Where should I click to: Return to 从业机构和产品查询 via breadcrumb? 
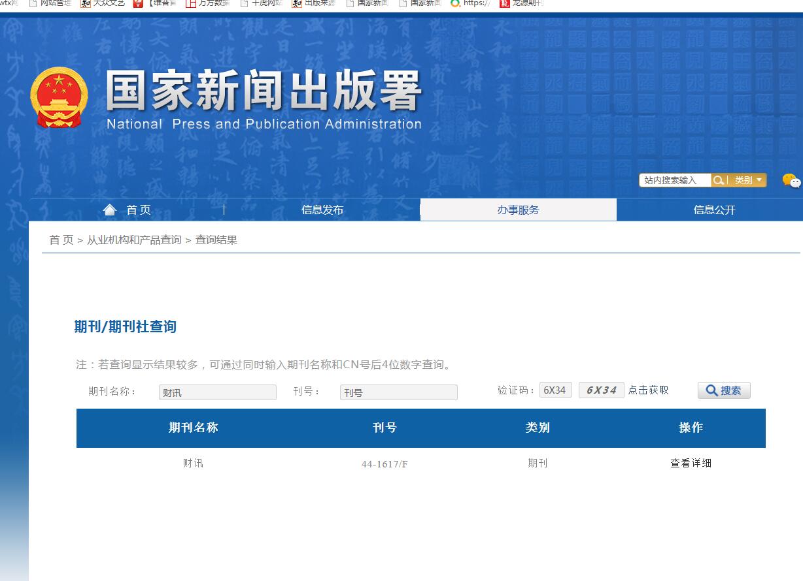134,240
